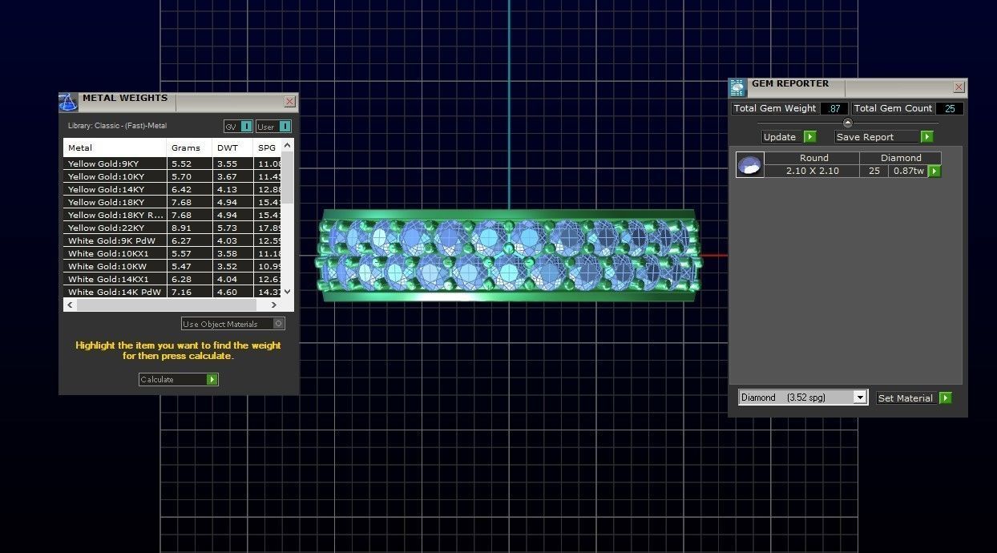Image resolution: width=997 pixels, height=553 pixels.
Task: Click the Gem Reporter panel icon
Action: pos(737,87)
